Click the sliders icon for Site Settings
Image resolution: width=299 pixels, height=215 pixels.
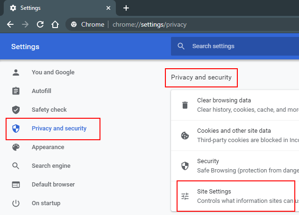tap(185, 196)
